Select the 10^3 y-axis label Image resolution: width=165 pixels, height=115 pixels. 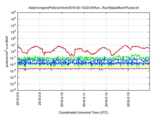pos(13,32)
